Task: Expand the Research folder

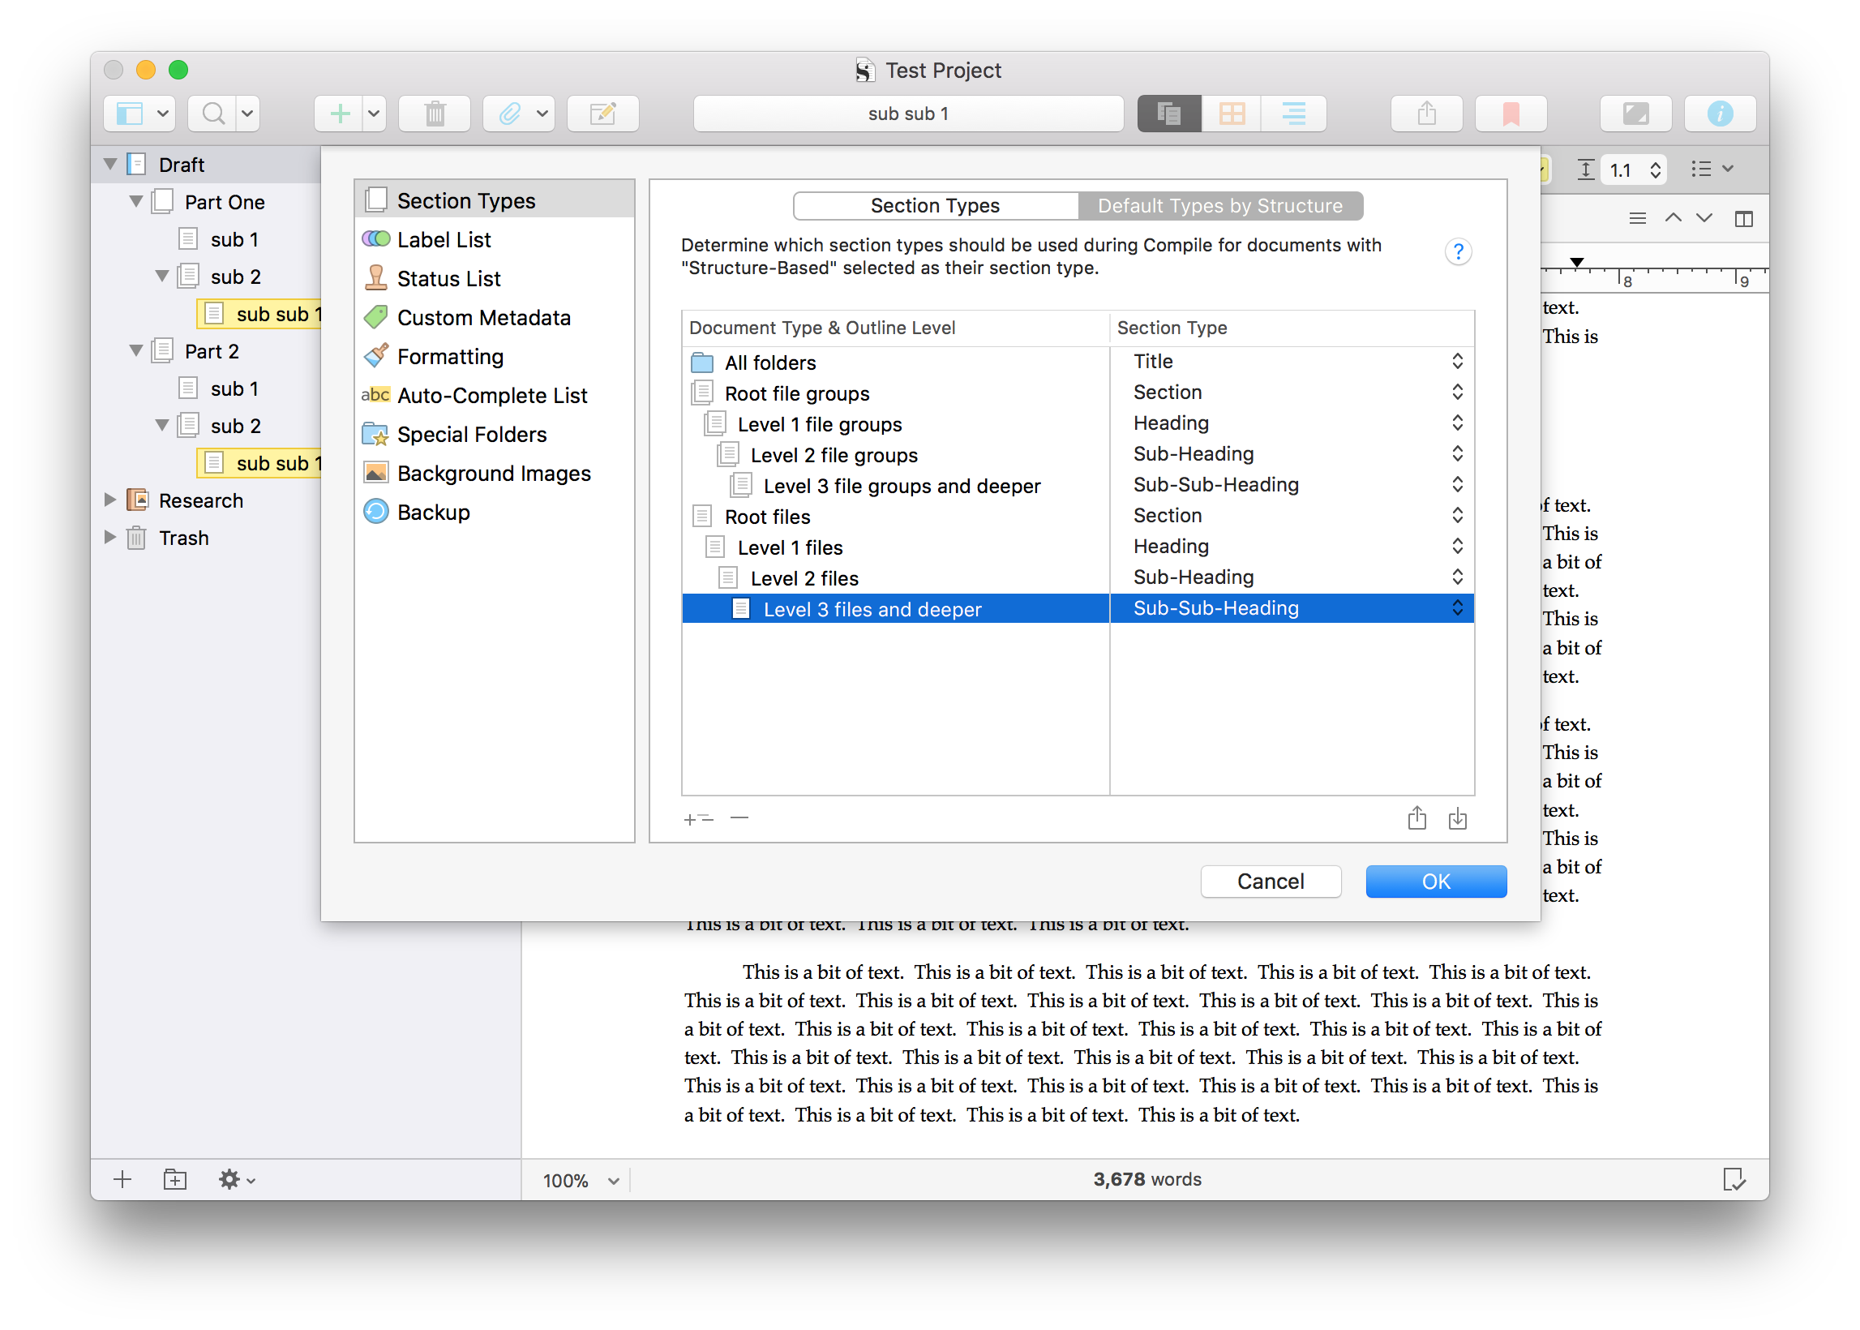Action: [x=109, y=500]
